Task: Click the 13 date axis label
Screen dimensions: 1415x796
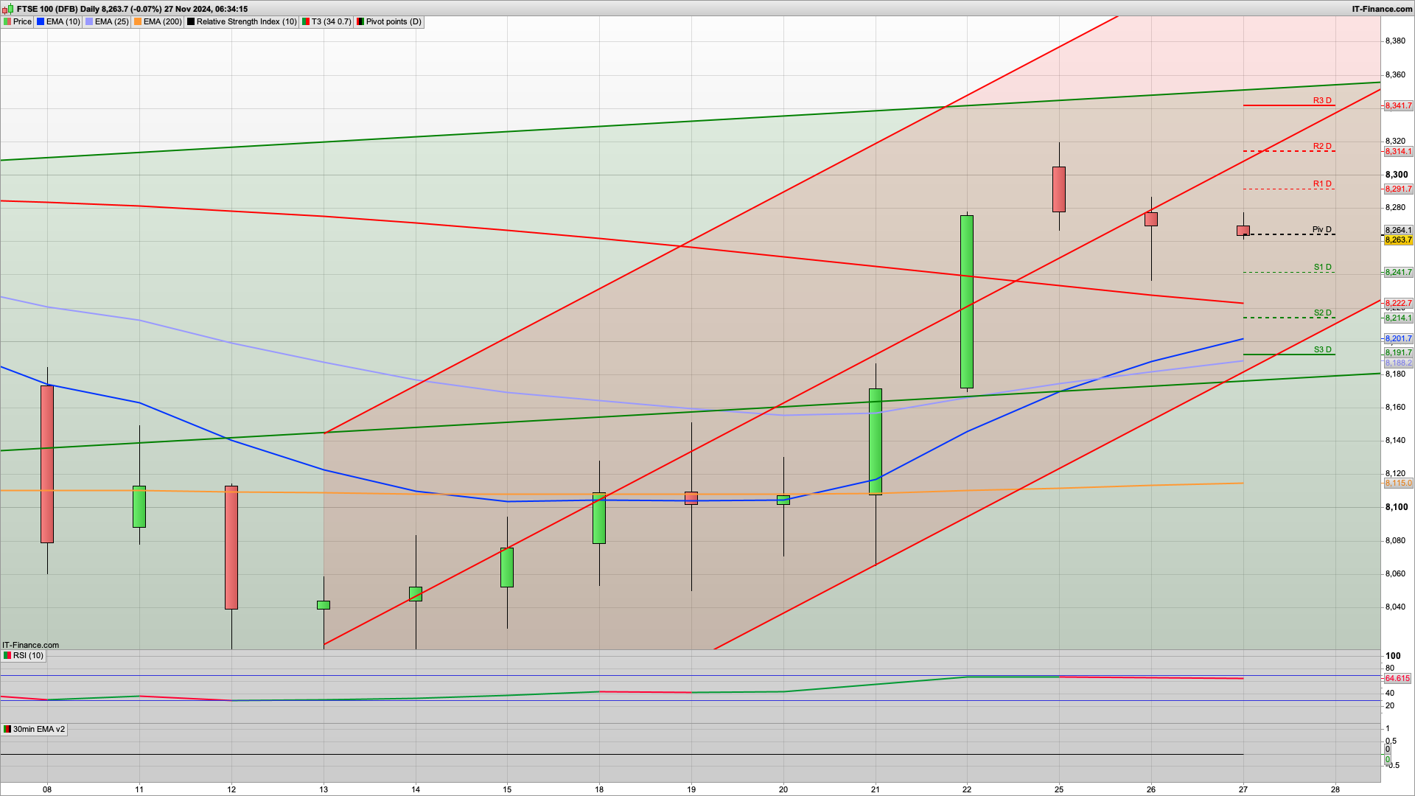Action: pyautogui.click(x=324, y=789)
